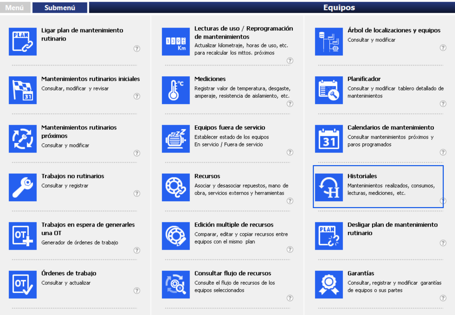Viewport: 455px width, 315px height.
Task: Click the Mediciones title text
Action: (x=210, y=79)
